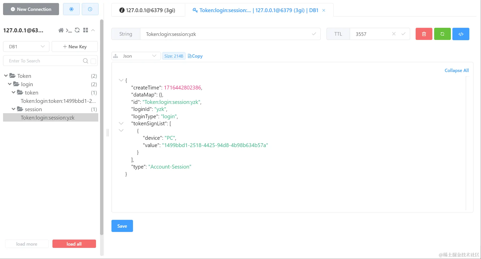The image size is (481, 259).
Task: Delete the key using red trash icon
Action: click(x=424, y=34)
